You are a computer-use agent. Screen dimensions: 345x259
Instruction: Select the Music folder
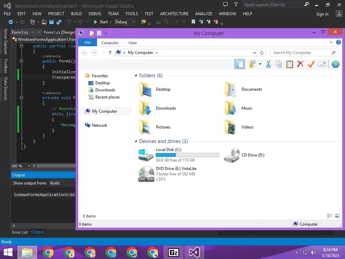[x=238, y=108]
